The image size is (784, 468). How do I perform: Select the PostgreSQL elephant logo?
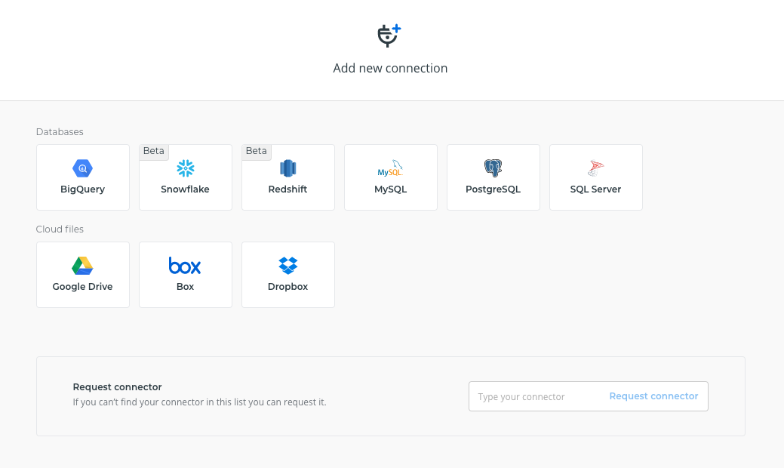tap(493, 168)
